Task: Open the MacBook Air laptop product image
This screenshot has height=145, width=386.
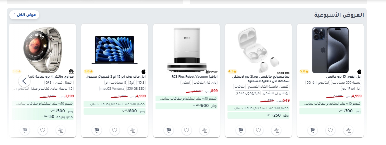Action: tap(115, 50)
